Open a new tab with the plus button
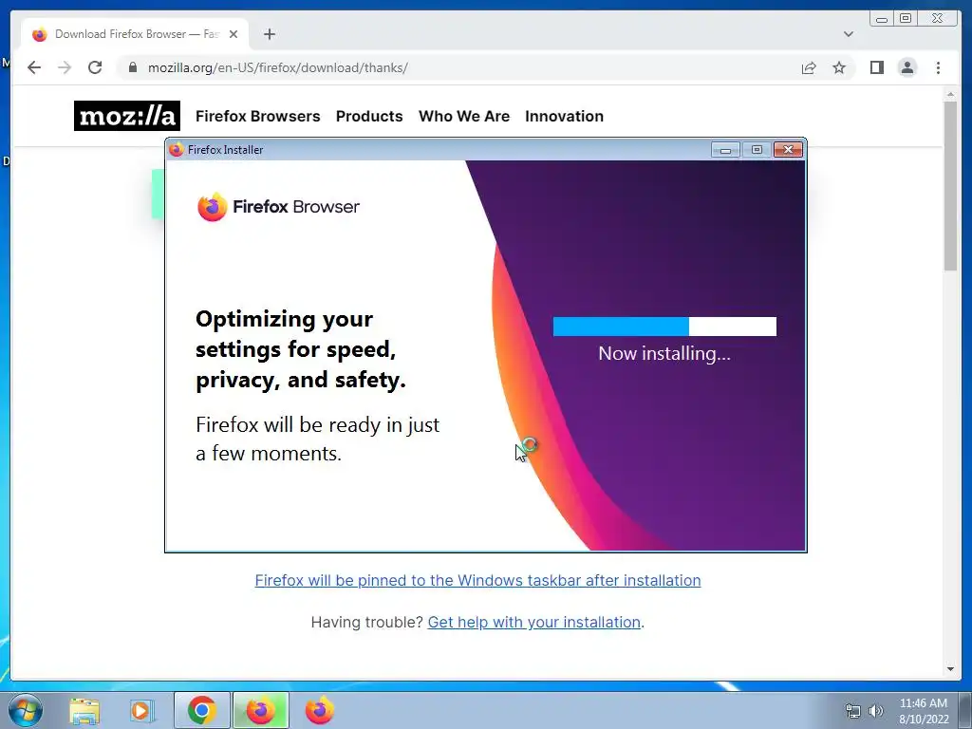This screenshot has width=972, height=729. 269,34
